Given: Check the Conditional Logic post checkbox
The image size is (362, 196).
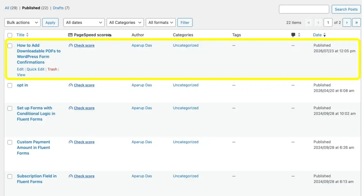Looking at the screenshot, I should (x=10, y=108).
